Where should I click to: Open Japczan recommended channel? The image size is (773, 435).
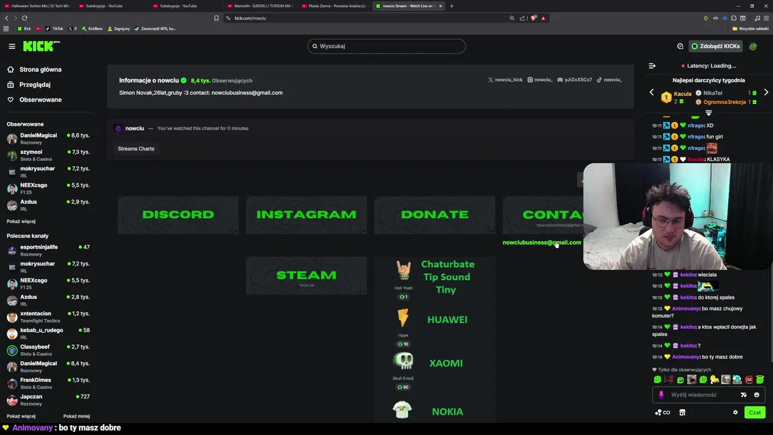(48, 400)
